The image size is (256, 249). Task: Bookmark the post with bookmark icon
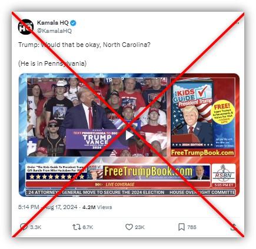(181, 227)
